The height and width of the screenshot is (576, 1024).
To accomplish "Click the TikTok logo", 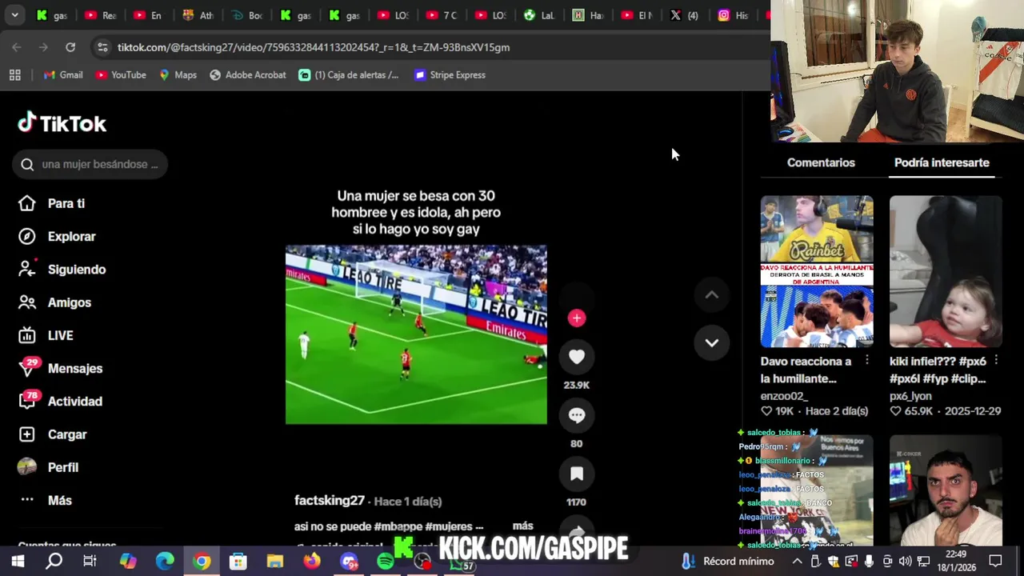I will coord(62,123).
